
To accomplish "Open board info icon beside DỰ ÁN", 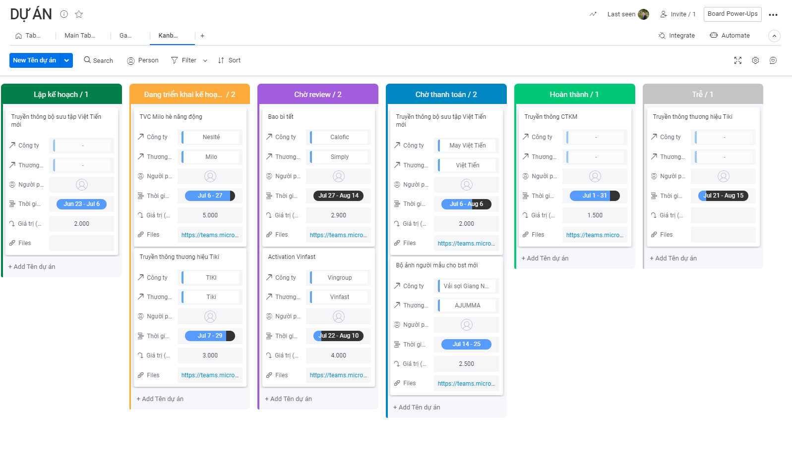I will pyautogui.click(x=64, y=14).
